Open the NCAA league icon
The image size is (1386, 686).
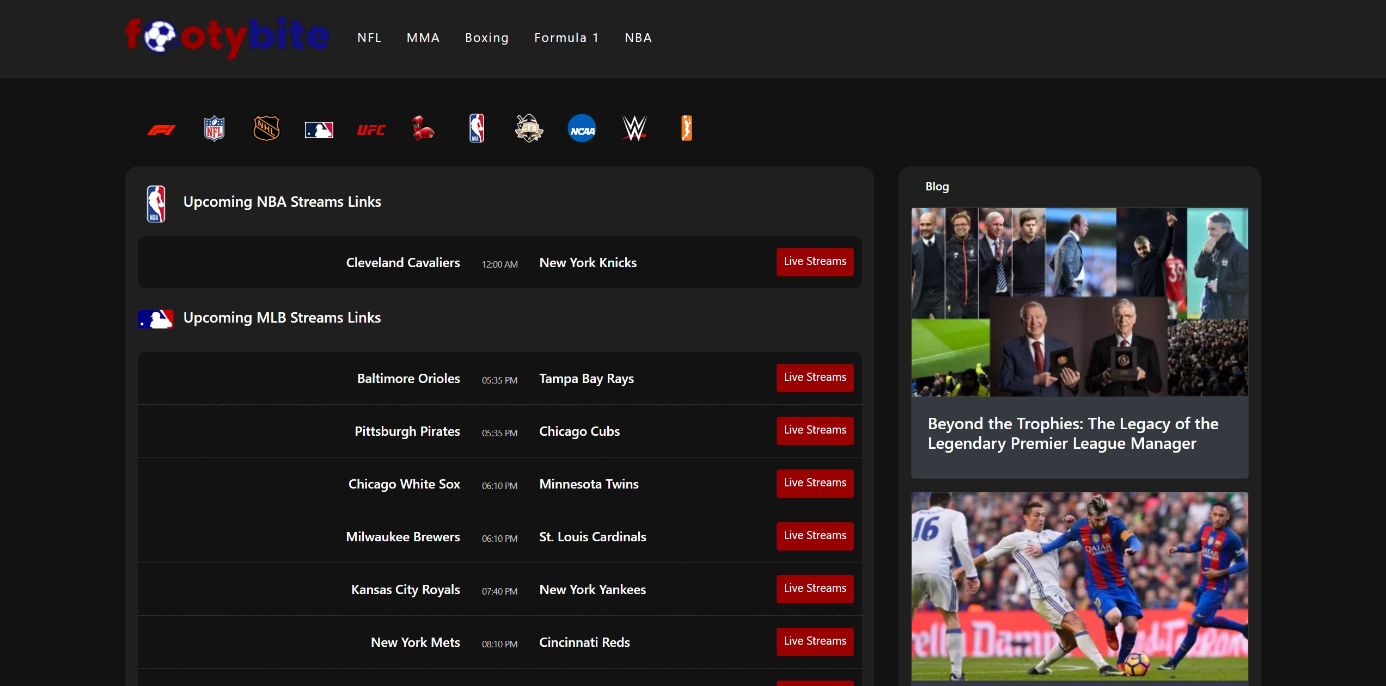582,128
